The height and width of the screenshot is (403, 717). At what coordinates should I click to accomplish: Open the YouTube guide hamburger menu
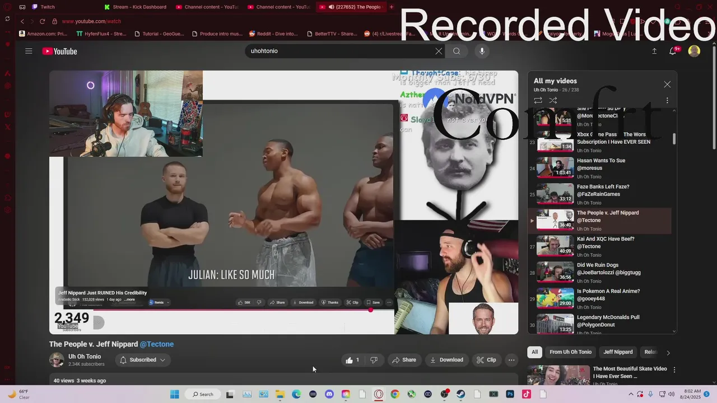pyautogui.click(x=29, y=51)
